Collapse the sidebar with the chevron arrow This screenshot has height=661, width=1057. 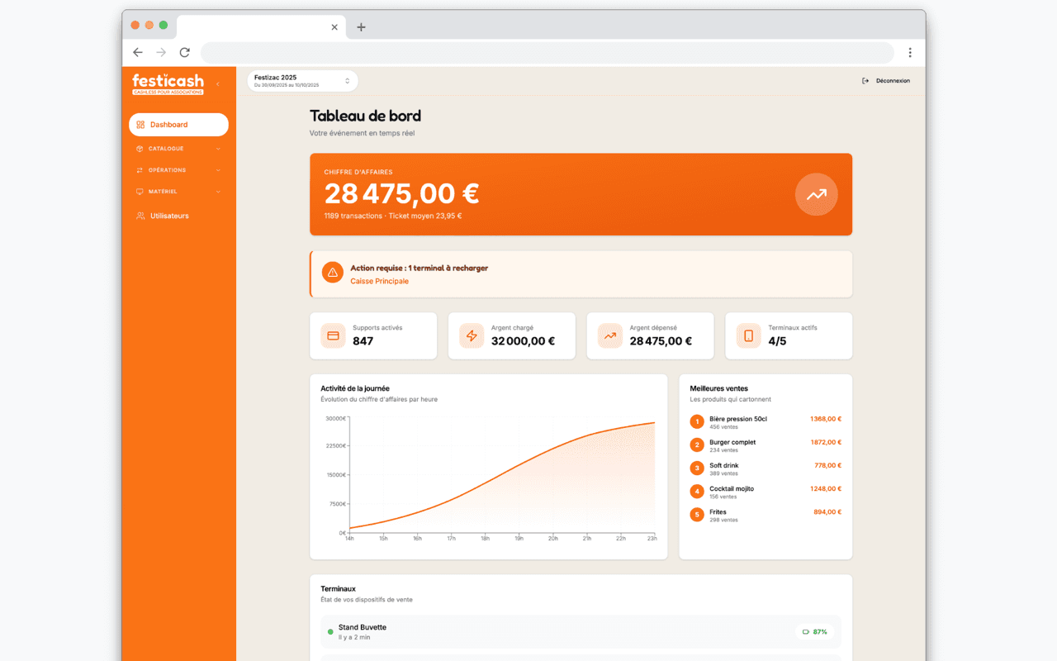218,83
